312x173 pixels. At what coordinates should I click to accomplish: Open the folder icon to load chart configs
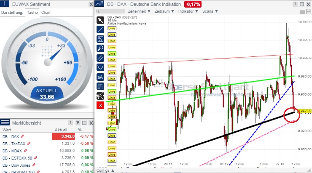tap(302, 12)
